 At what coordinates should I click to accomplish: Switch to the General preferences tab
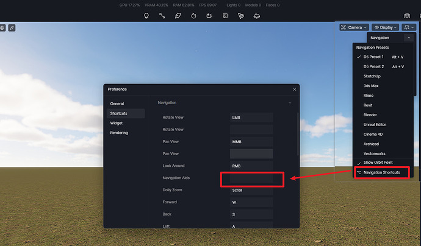pos(117,104)
